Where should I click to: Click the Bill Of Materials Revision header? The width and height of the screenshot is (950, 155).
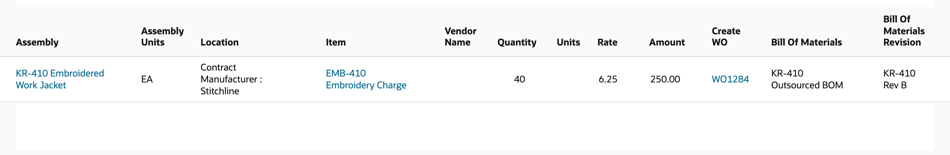(x=904, y=31)
